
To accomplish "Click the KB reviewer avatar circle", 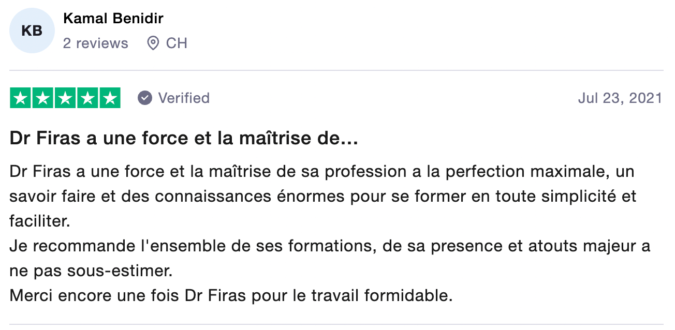I will [32, 31].
